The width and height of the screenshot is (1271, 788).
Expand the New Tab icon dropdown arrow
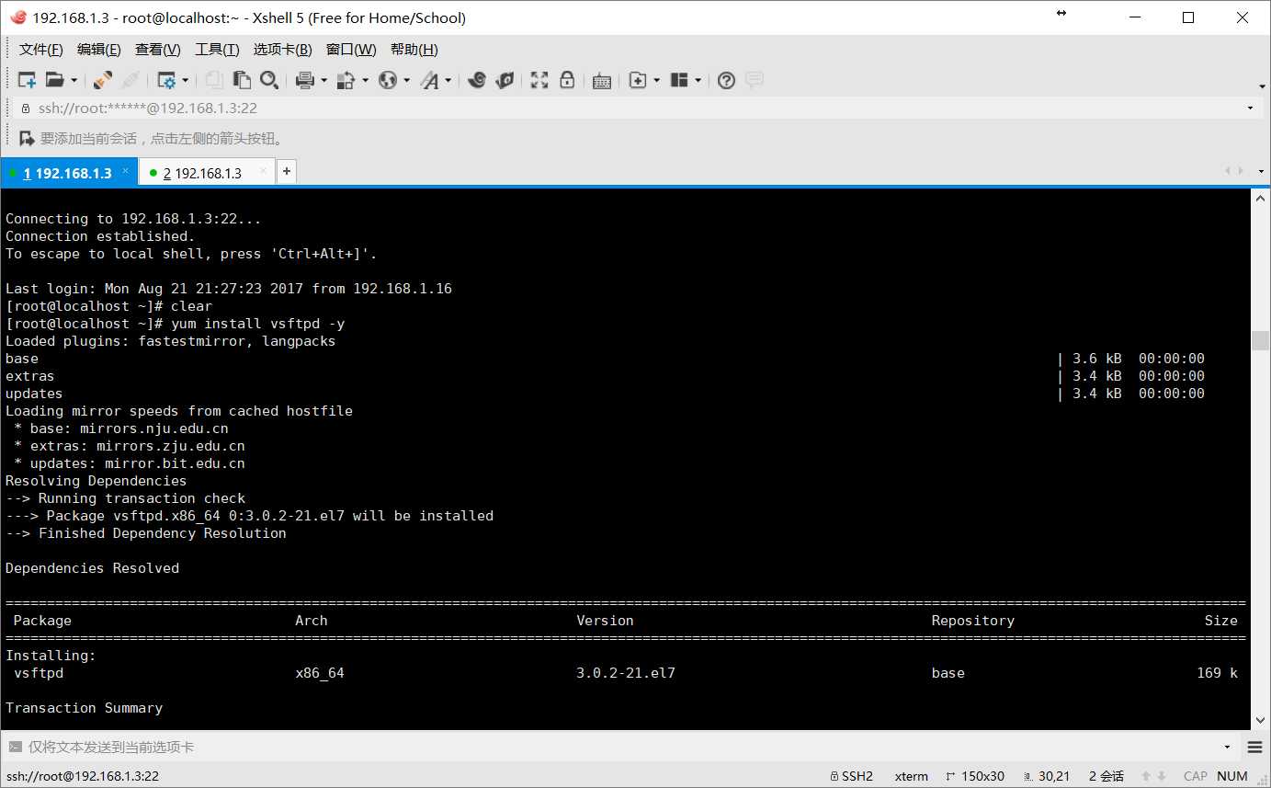coord(656,81)
